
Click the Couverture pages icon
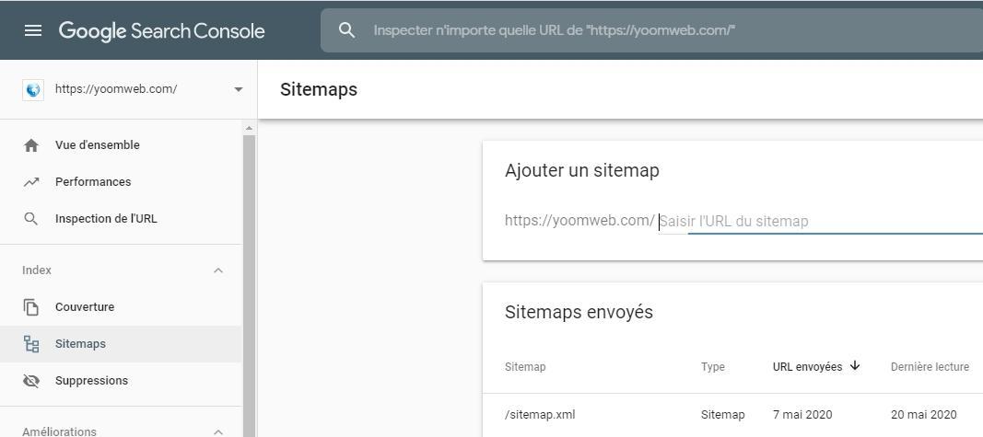pyautogui.click(x=31, y=307)
